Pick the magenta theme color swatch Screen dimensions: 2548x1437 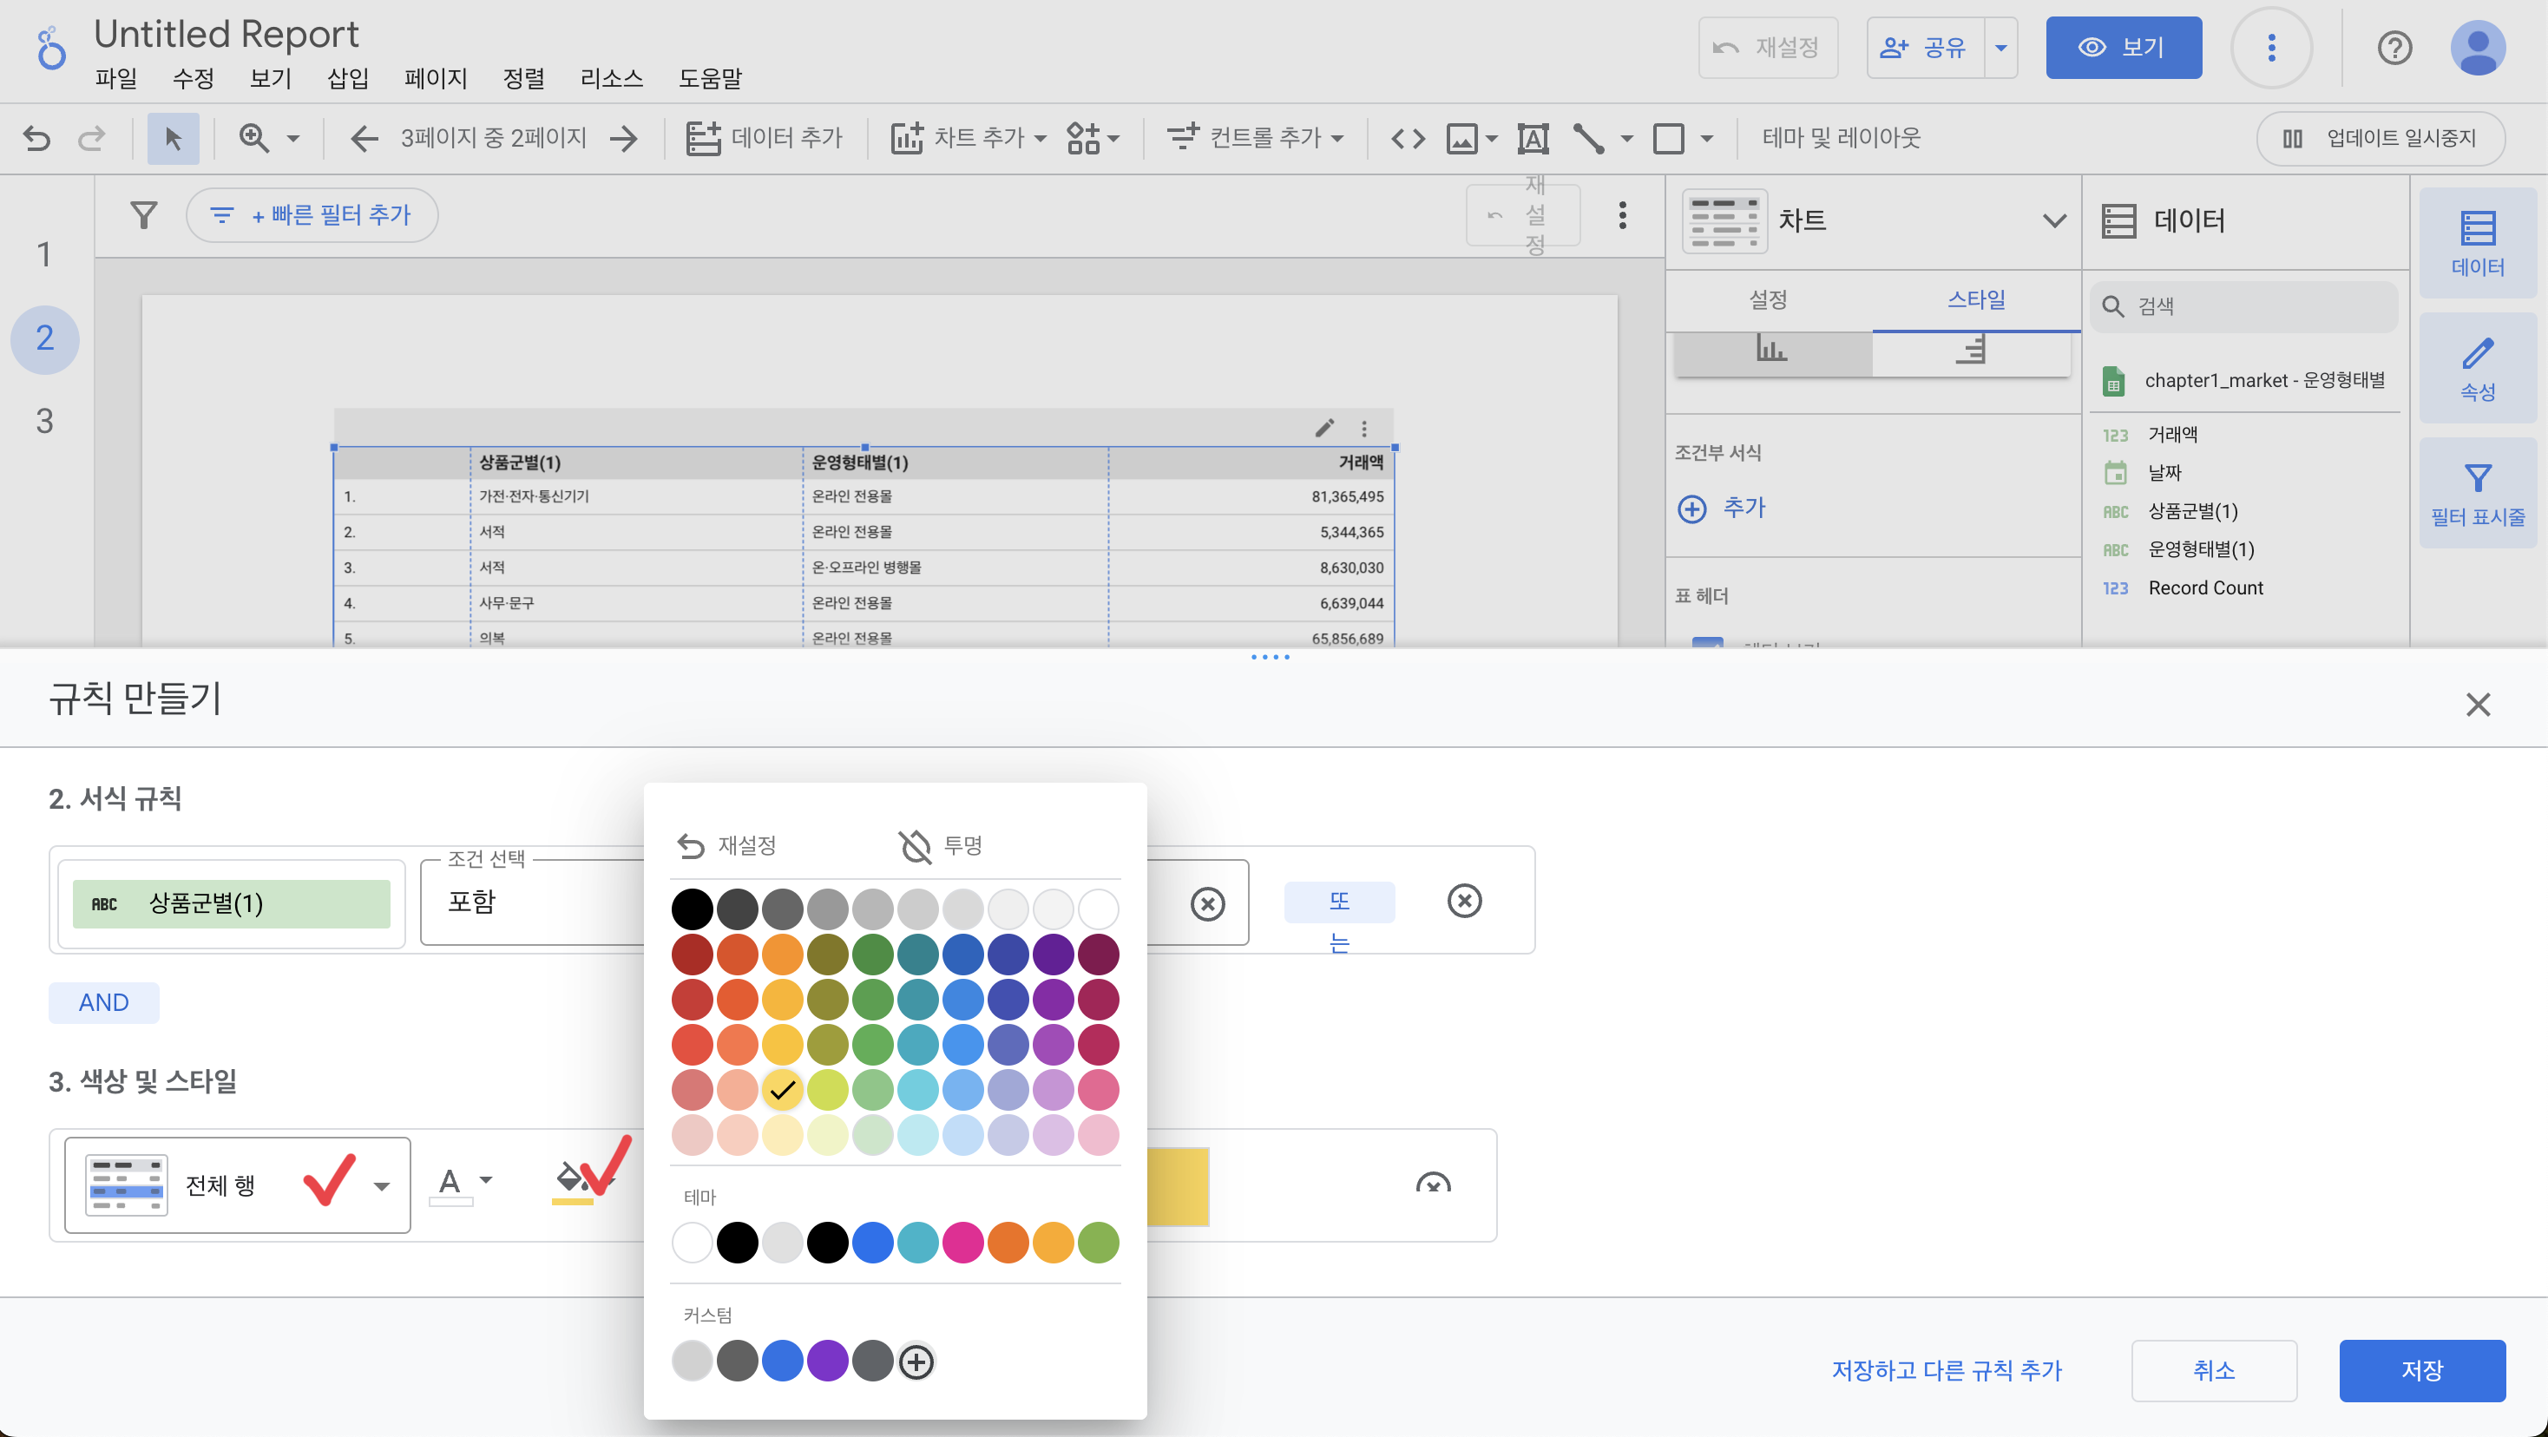[962, 1242]
